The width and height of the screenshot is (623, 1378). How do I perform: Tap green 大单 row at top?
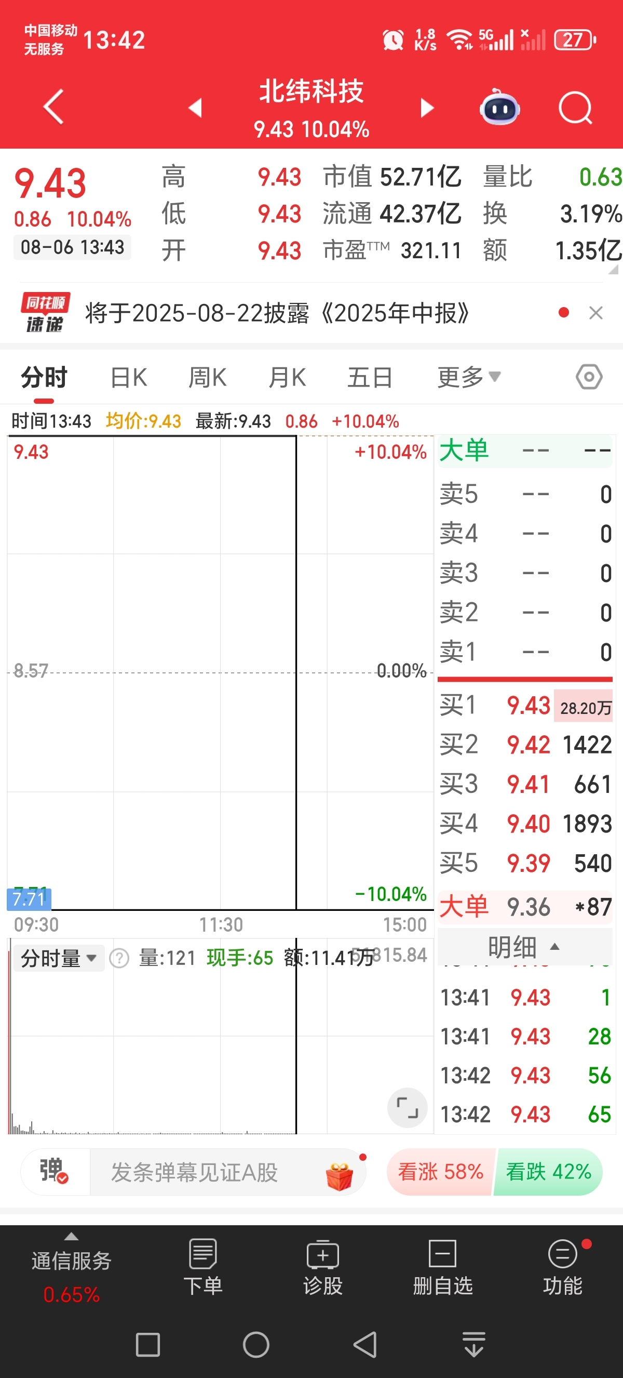coord(525,451)
